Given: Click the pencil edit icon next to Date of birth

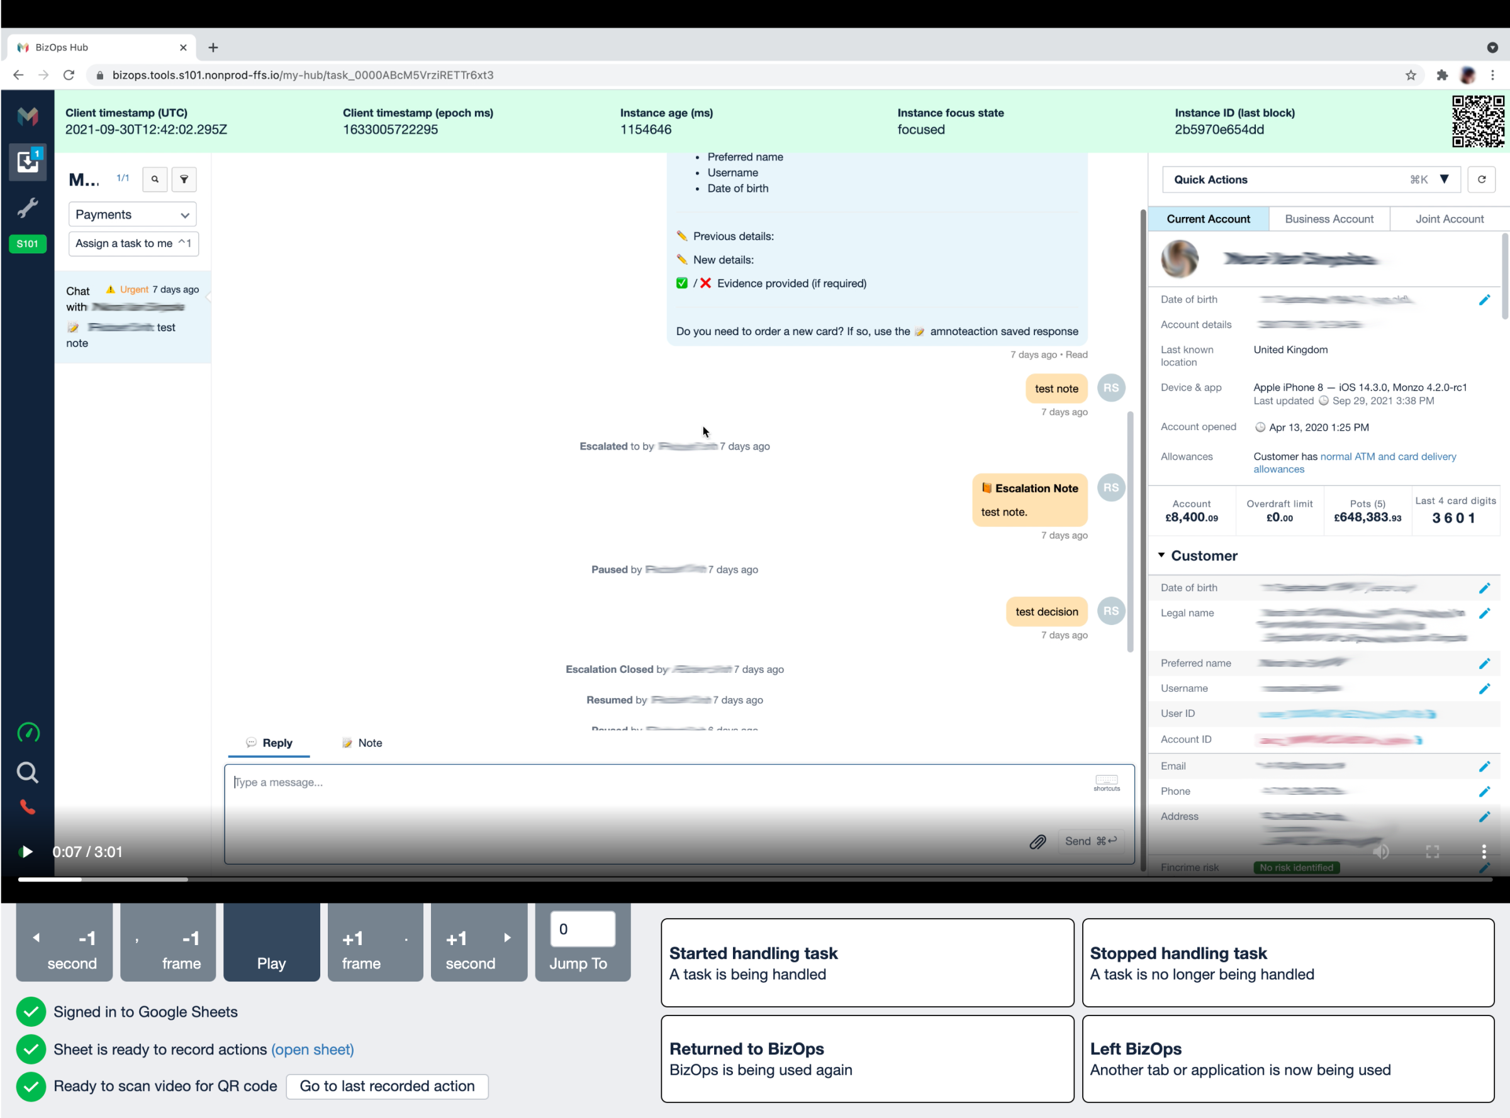Looking at the screenshot, I should coord(1484,298).
